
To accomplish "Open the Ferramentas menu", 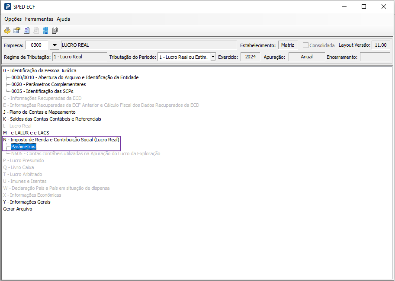I will pyautogui.click(x=39, y=19).
